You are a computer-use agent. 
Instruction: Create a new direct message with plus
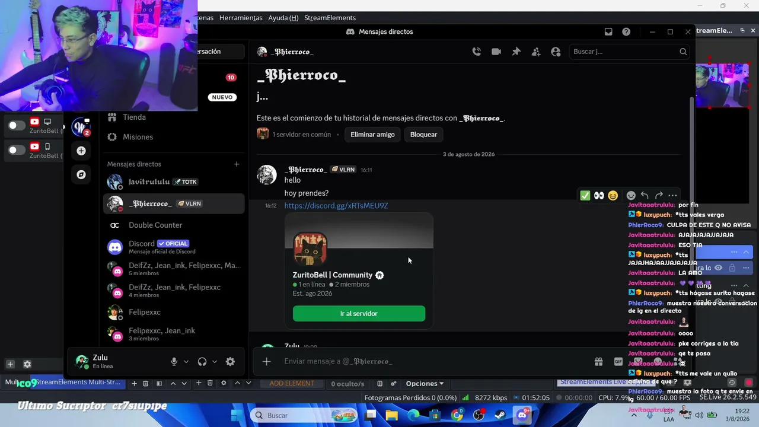237,164
